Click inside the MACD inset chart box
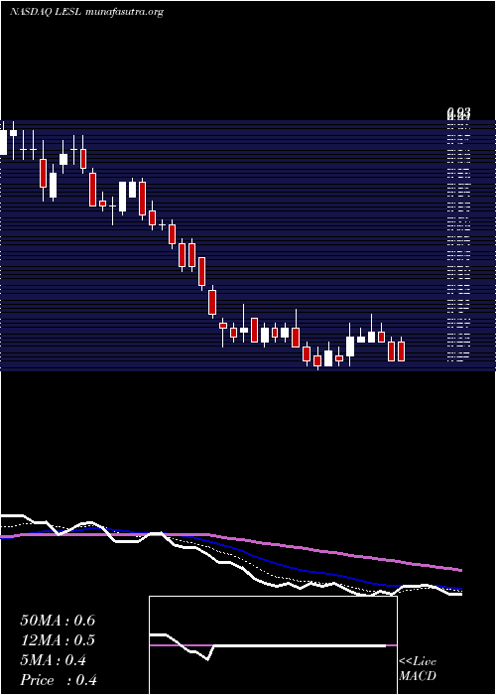The image size is (496, 695). point(273,645)
